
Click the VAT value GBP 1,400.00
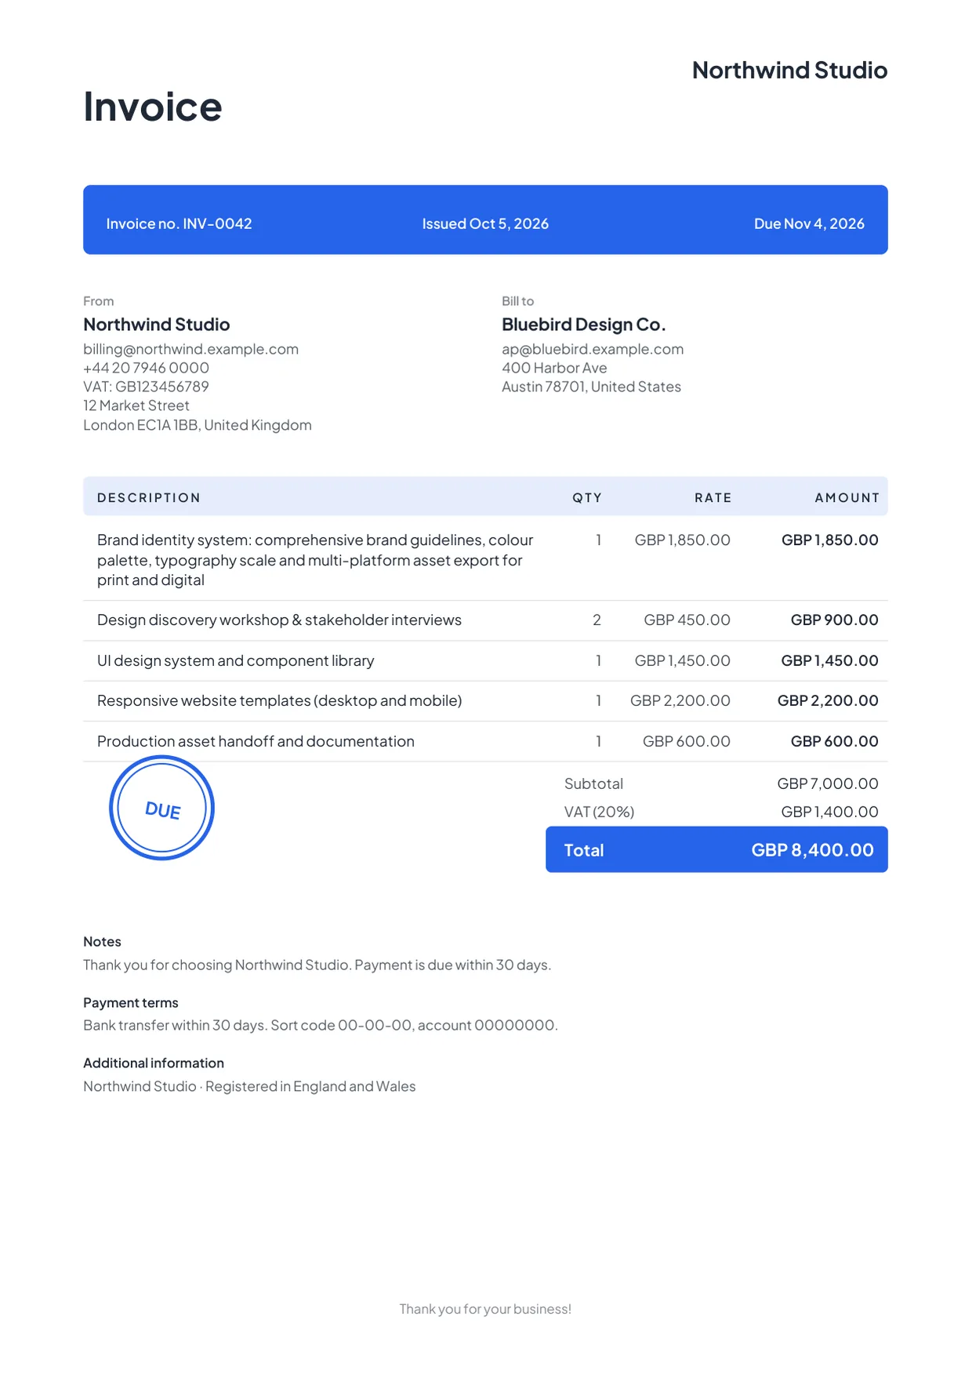829,812
